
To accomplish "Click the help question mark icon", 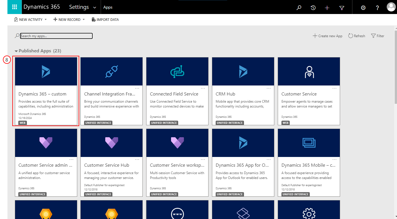I will point(378,8).
